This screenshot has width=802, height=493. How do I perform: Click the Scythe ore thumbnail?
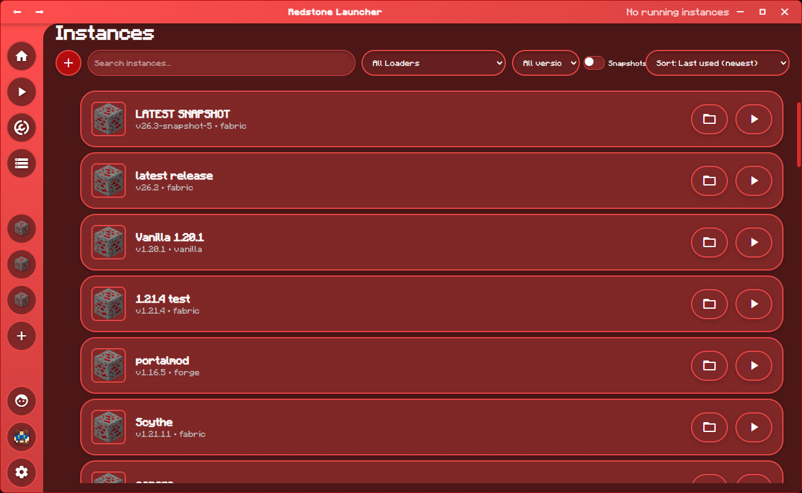(109, 427)
